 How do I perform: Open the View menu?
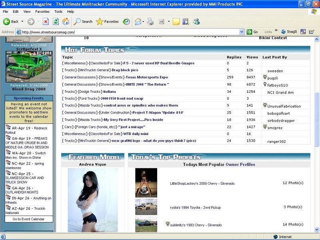coord(27,12)
